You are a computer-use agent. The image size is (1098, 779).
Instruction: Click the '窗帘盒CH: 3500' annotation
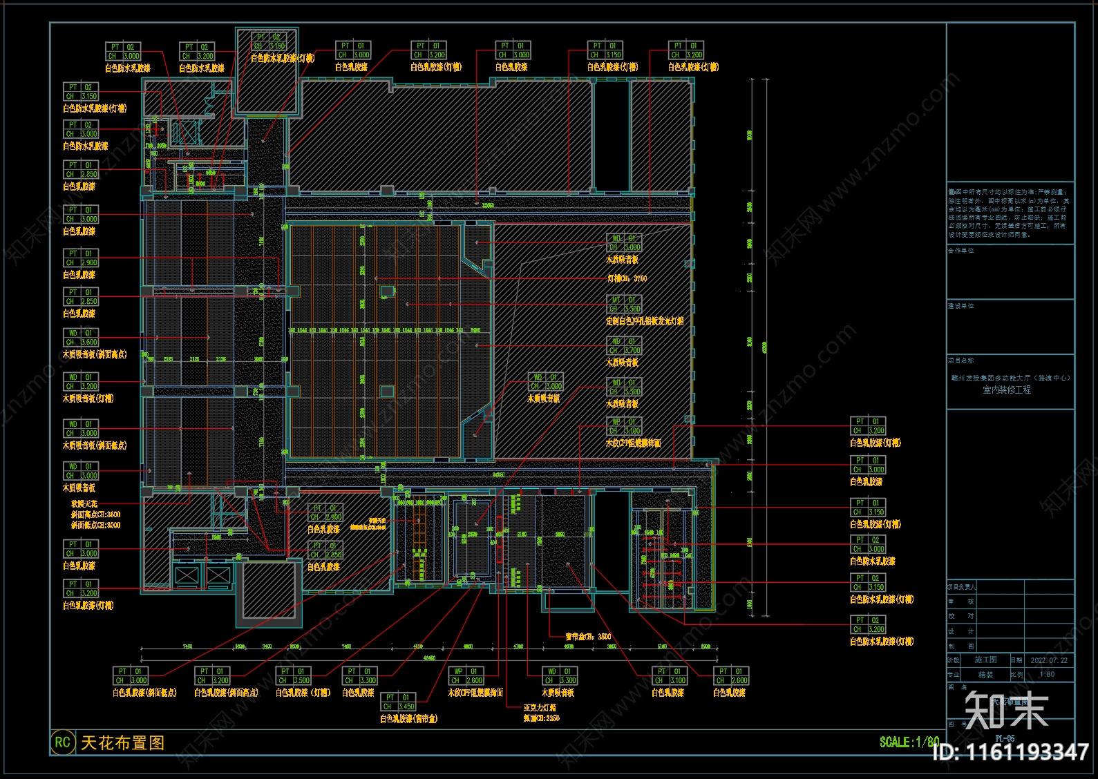click(x=588, y=637)
